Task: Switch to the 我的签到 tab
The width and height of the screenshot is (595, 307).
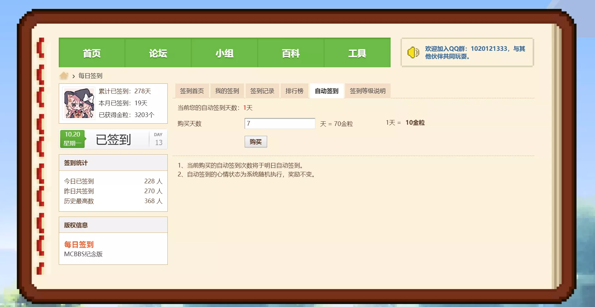Action: pos(227,91)
